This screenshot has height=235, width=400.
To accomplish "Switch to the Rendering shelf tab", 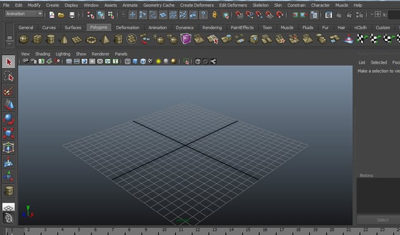I will (212, 27).
